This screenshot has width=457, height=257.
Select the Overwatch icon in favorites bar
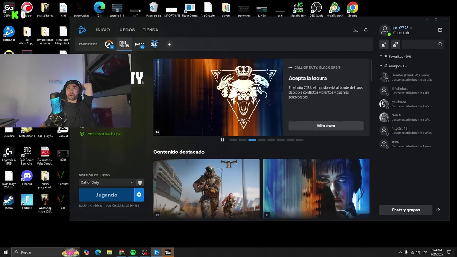pos(109,45)
